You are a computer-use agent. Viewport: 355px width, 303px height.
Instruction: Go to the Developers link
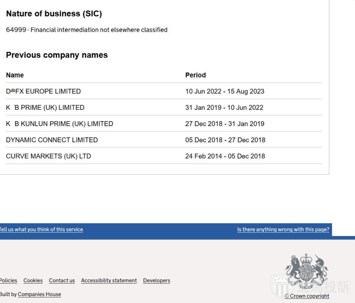[x=156, y=280]
